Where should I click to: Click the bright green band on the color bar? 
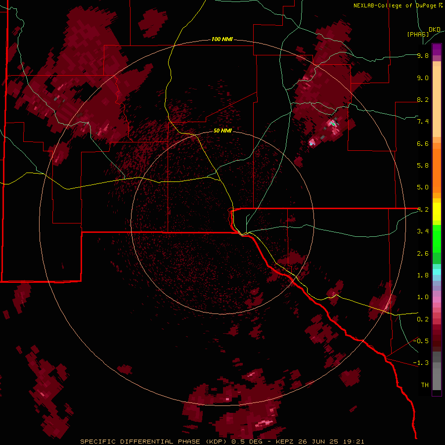437,238
